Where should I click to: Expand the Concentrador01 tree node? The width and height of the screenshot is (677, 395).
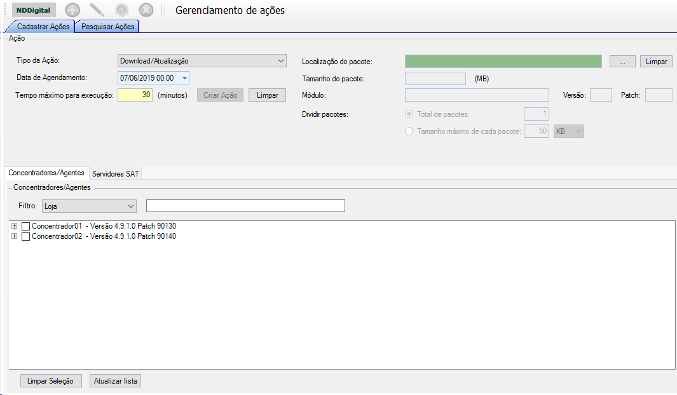point(14,226)
